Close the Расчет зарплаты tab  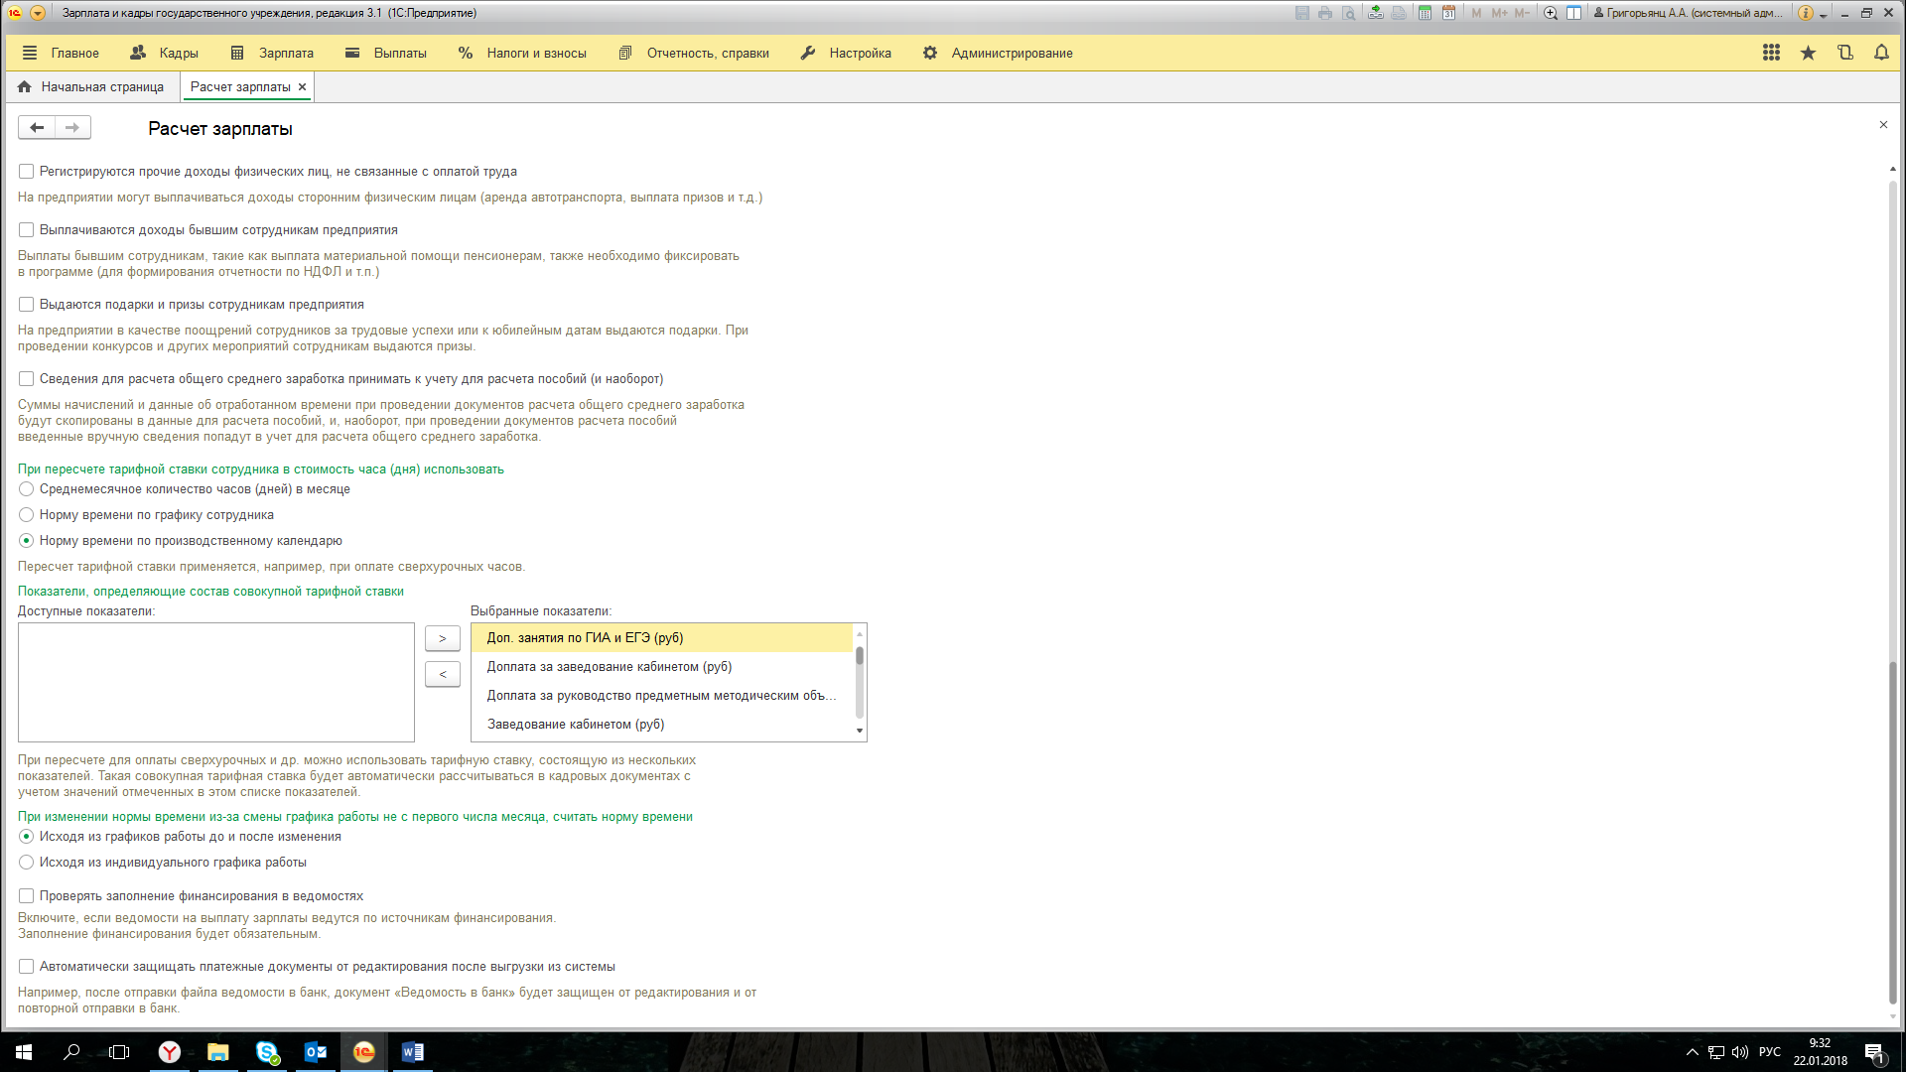pos(302,86)
